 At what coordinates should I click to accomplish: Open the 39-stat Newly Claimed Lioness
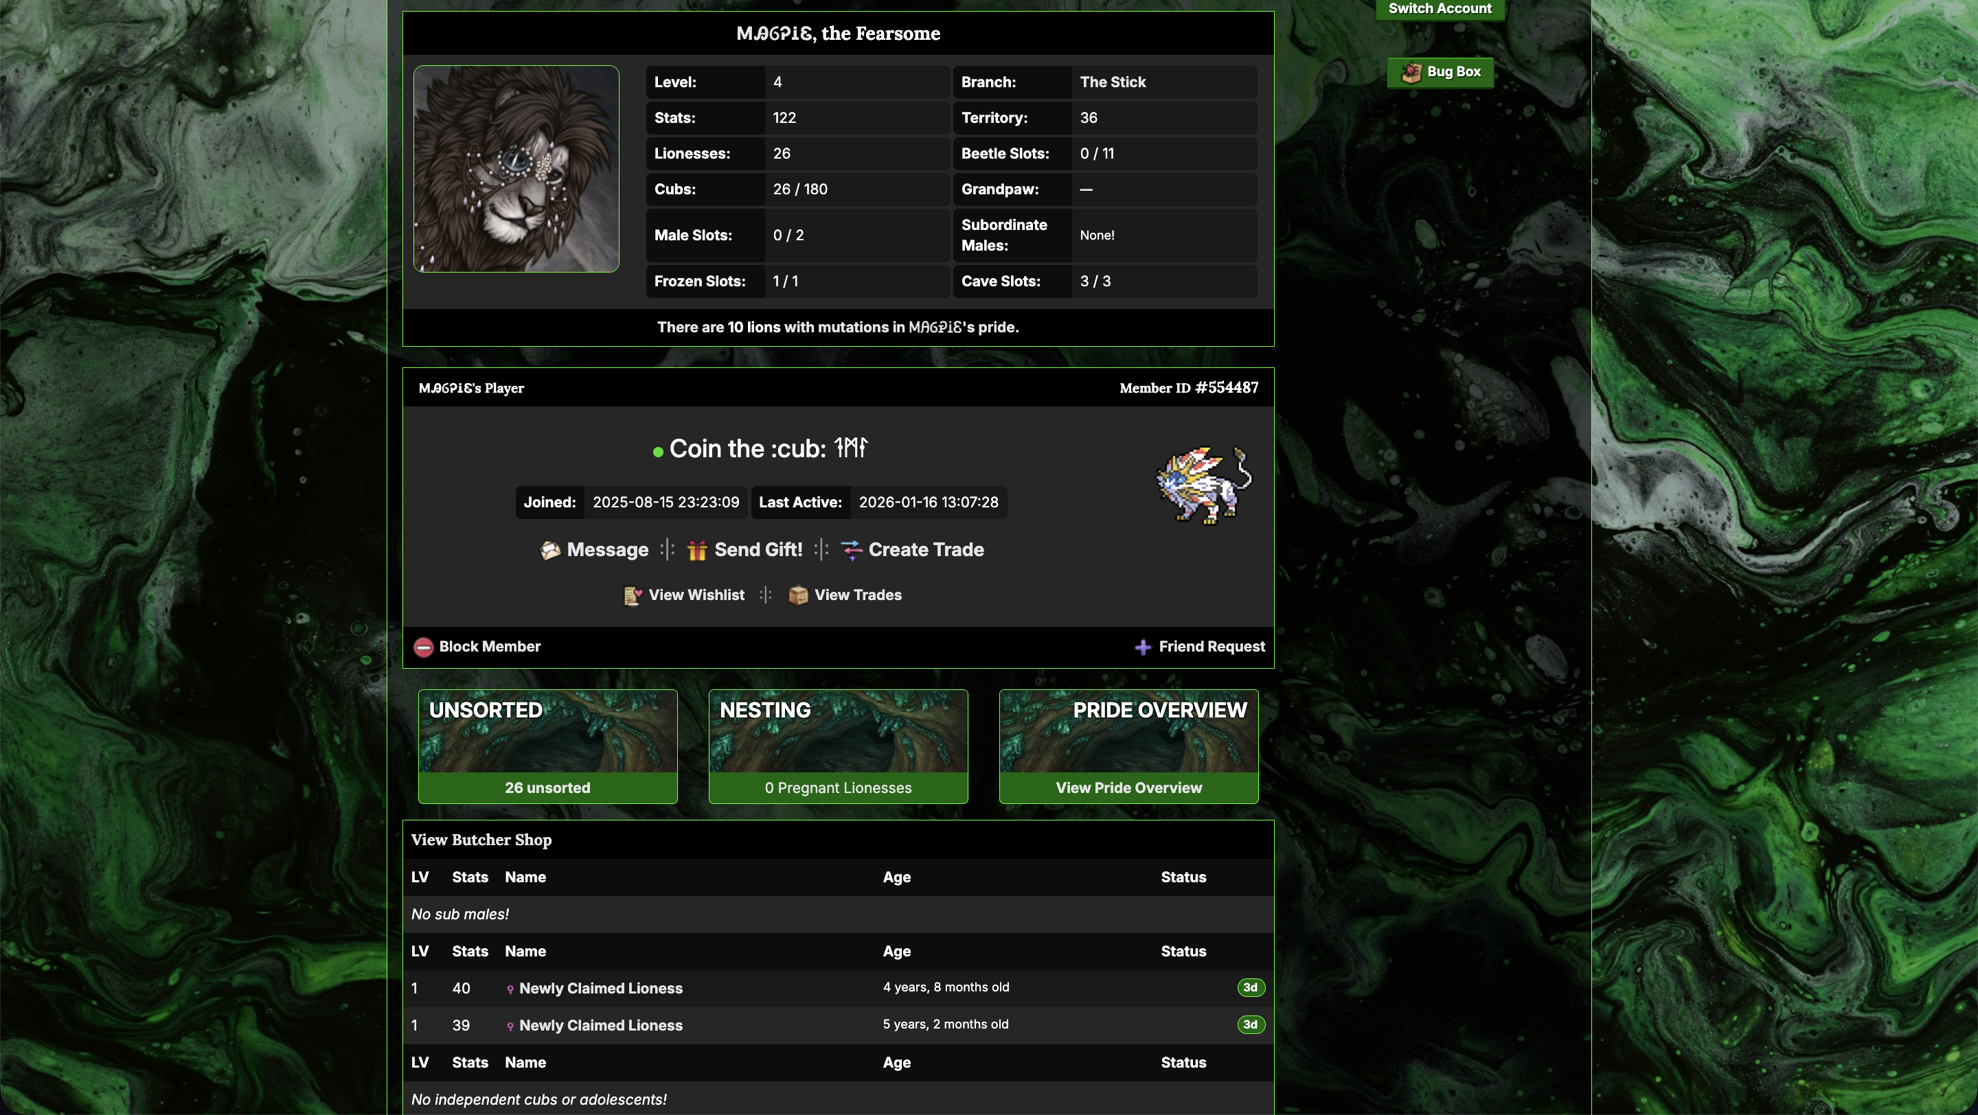600,1025
